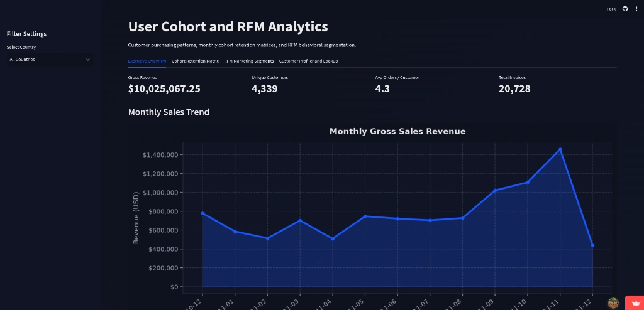This screenshot has width=644, height=310.
Task: Click the User Cohort and RFM Analytics title
Action: pyautogui.click(x=228, y=26)
